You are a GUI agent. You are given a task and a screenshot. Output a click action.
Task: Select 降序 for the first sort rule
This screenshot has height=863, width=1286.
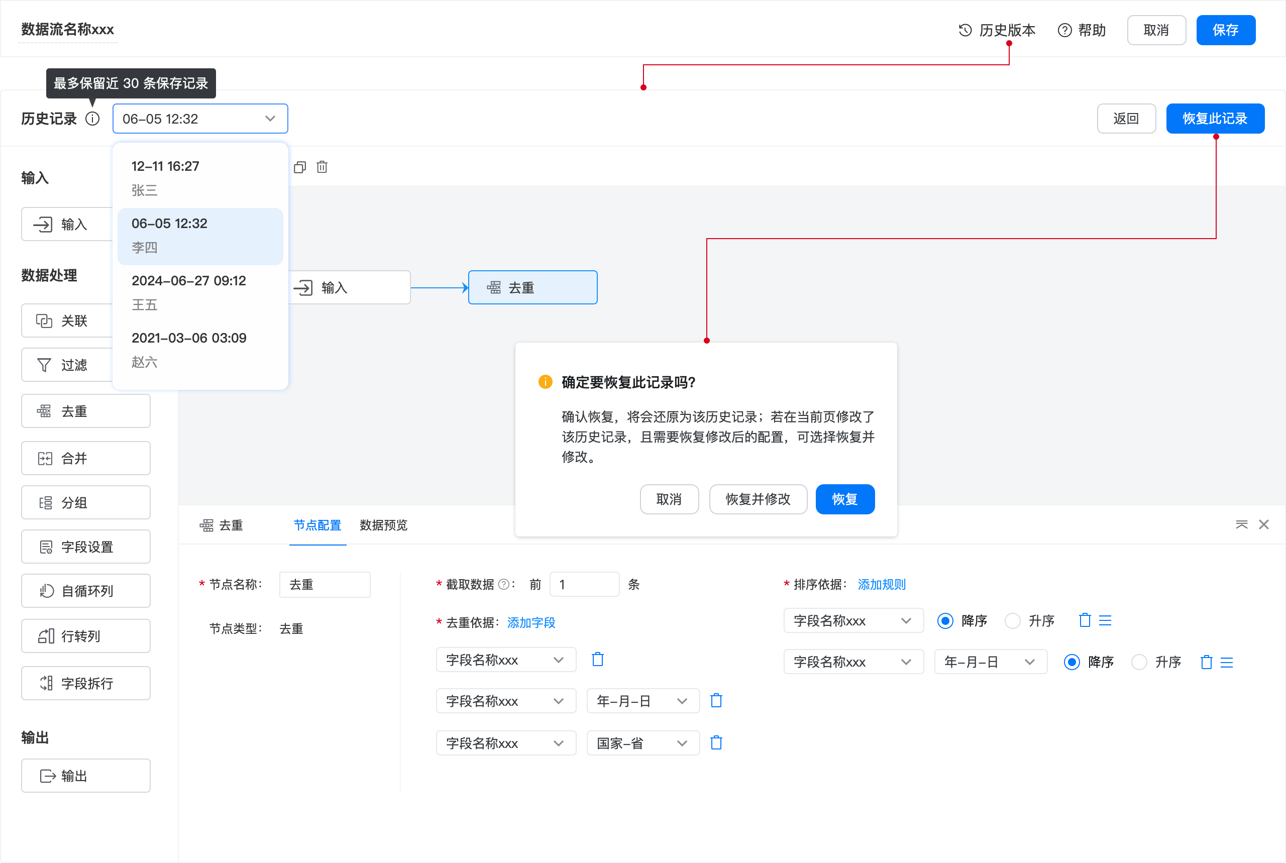click(945, 621)
